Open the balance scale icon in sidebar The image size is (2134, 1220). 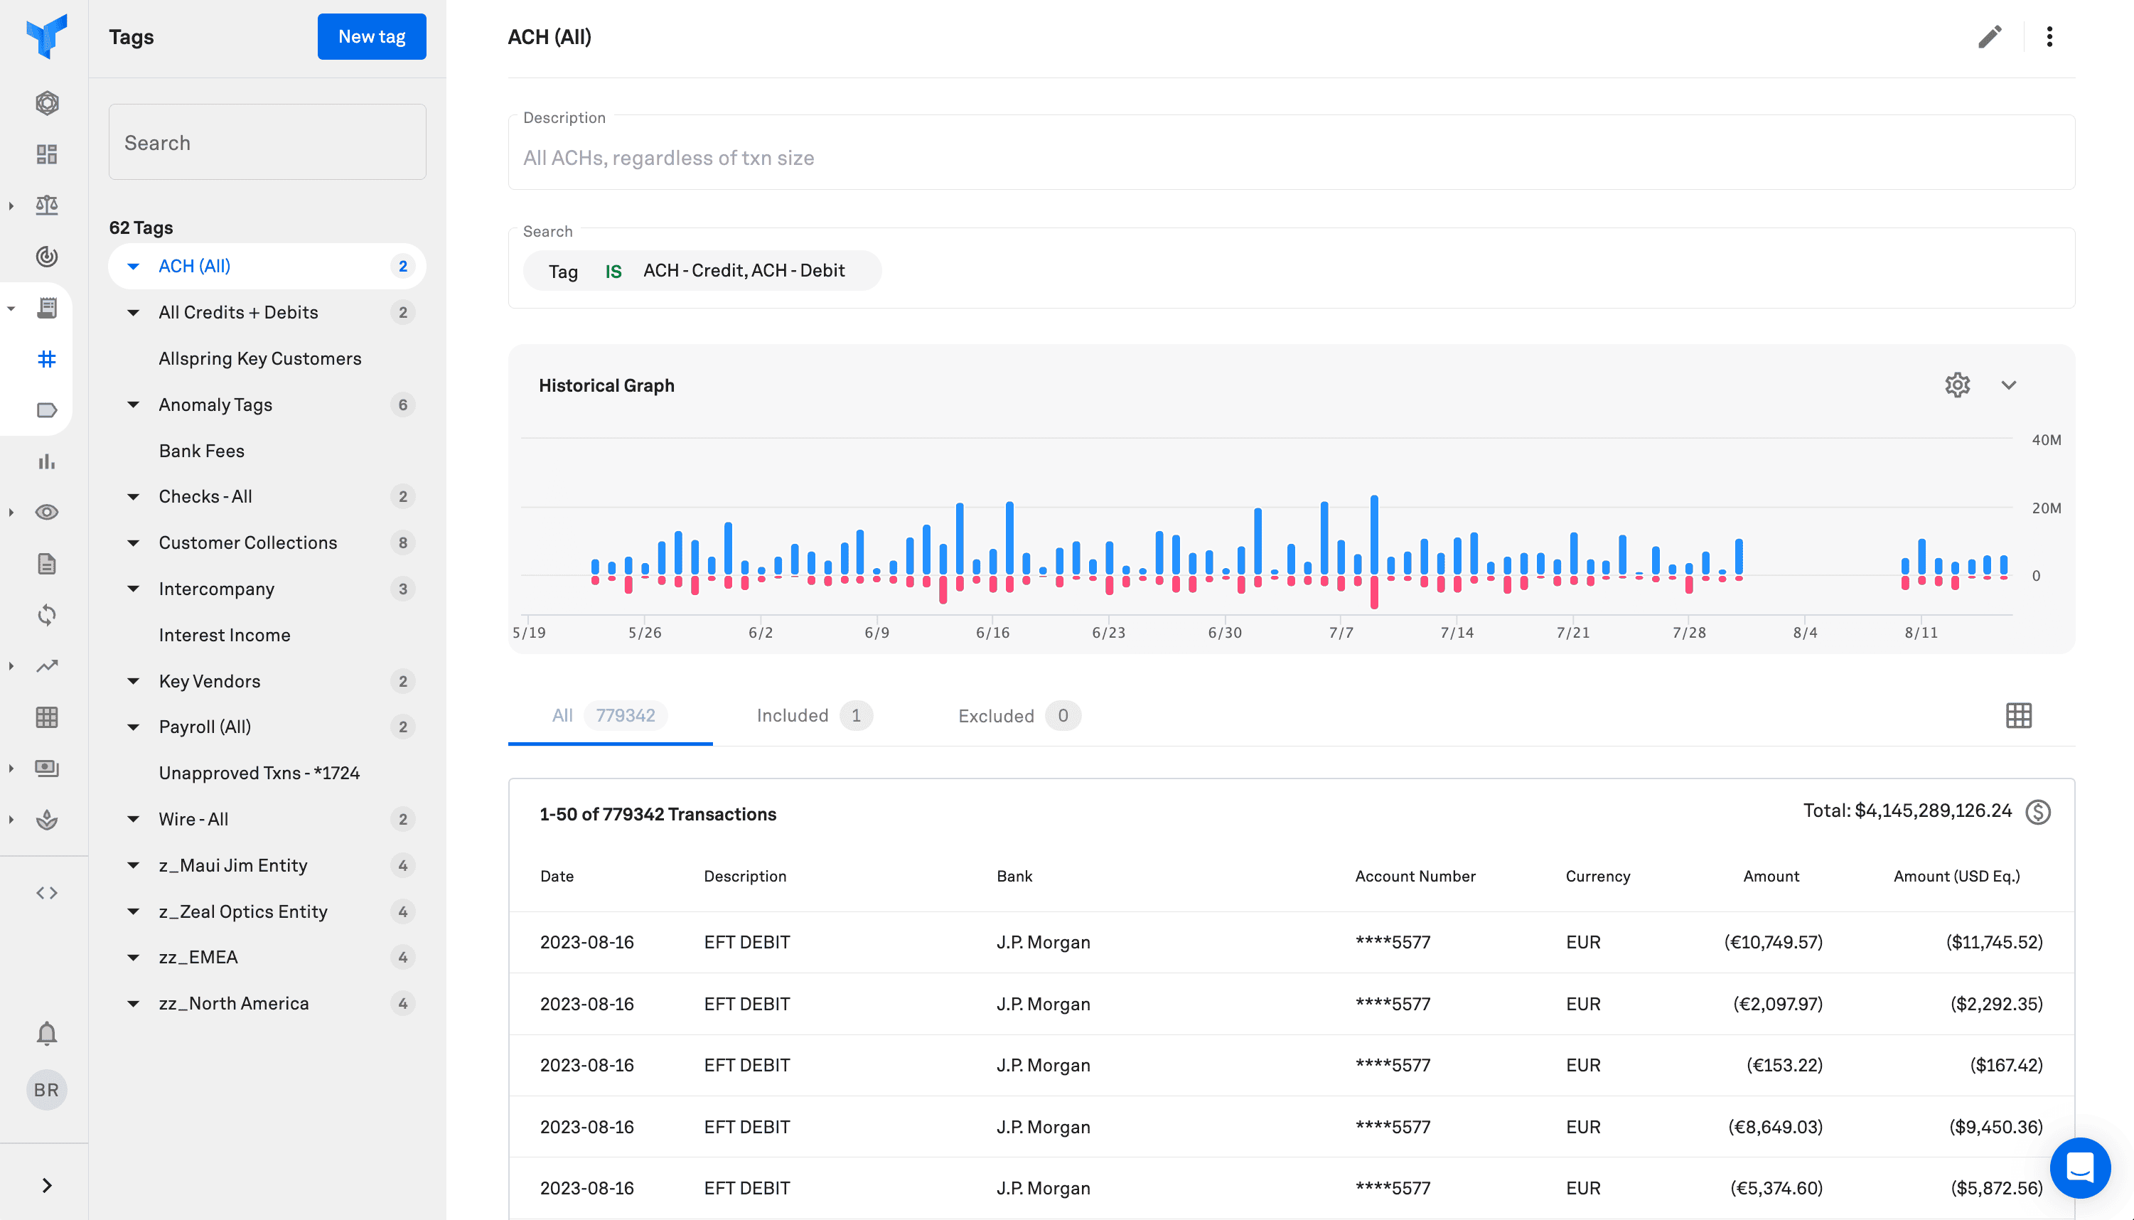click(x=47, y=205)
